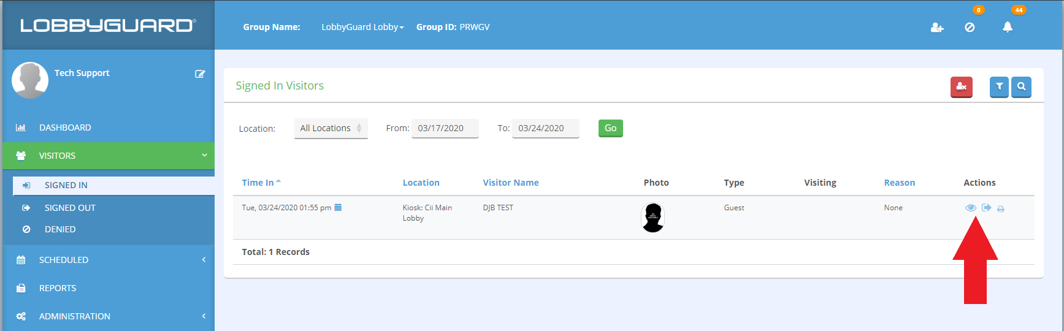Click the Signed In Visitors heading
Screen dimensions: 1064x331
280,86
